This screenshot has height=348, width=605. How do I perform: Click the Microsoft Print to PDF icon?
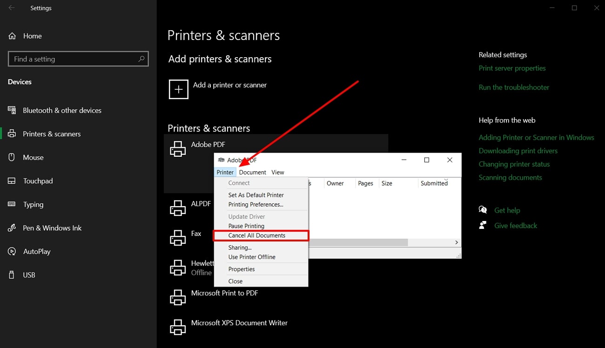coord(178,297)
